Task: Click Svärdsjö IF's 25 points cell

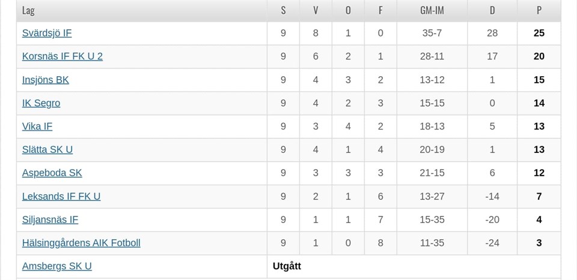Action: (x=539, y=33)
